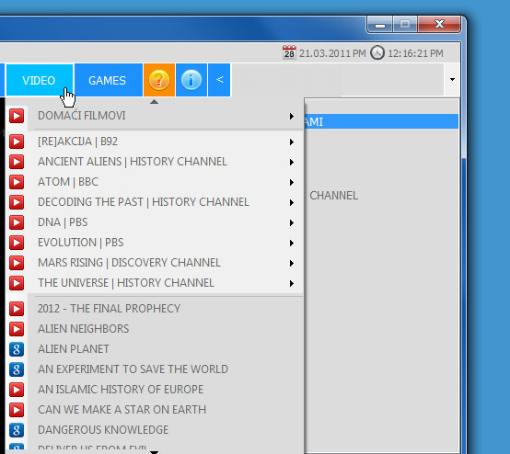
Task: Click the play icon beside ANCIENT ALIENS
Action: (17, 162)
